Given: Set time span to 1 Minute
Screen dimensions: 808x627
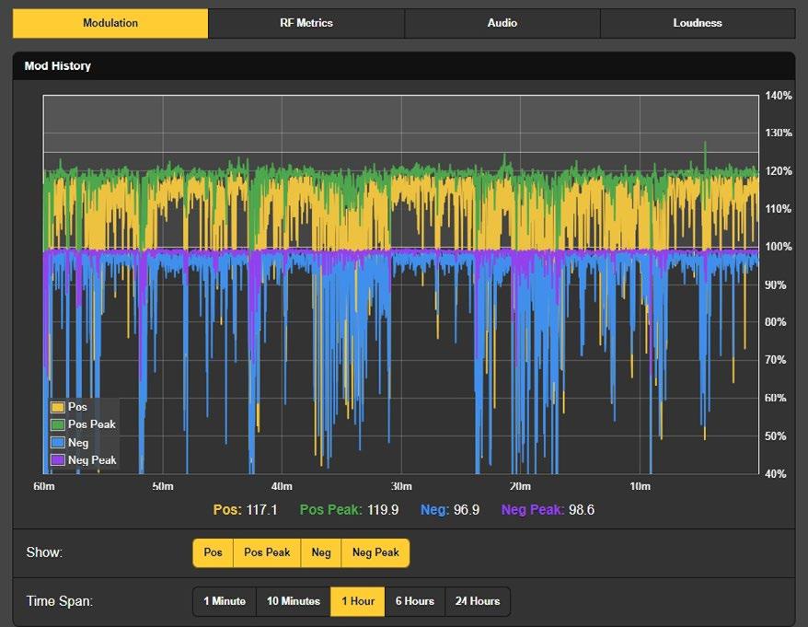Looking at the screenshot, I should [x=225, y=601].
